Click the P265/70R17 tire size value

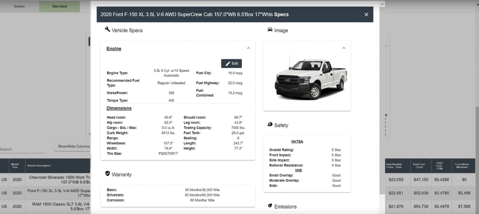pos(168,153)
